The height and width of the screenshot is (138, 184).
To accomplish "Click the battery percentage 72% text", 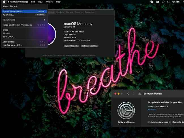I will point(174,2).
